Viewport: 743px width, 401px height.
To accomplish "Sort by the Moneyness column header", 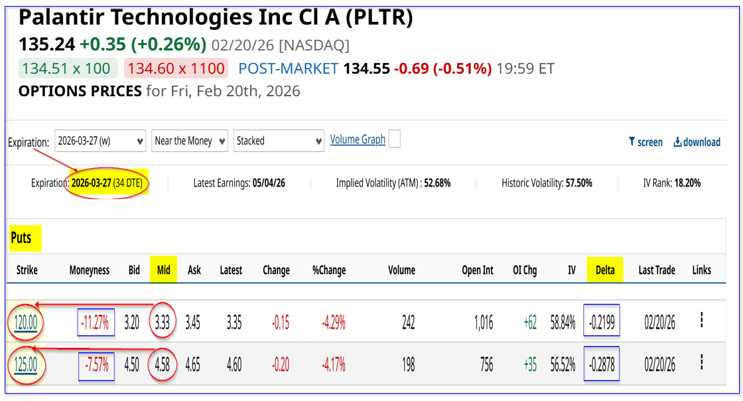I will [x=90, y=270].
